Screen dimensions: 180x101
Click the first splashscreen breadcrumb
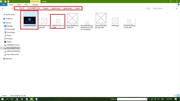(56, 8)
